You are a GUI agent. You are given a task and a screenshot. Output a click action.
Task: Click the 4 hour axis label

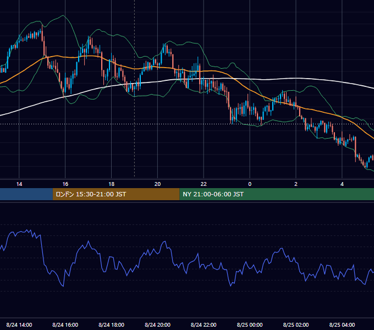(342, 184)
